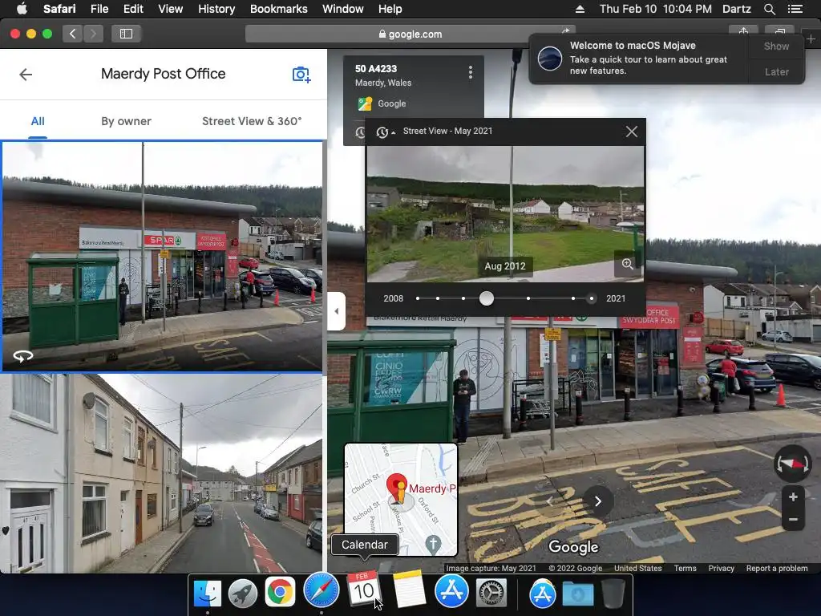The image size is (821, 616).
Task: Open Notification Center in the menu bar
Action: (795, 9)
